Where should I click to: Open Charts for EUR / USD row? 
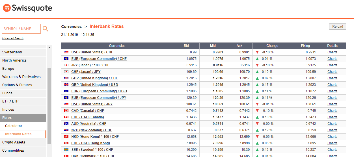332,91
